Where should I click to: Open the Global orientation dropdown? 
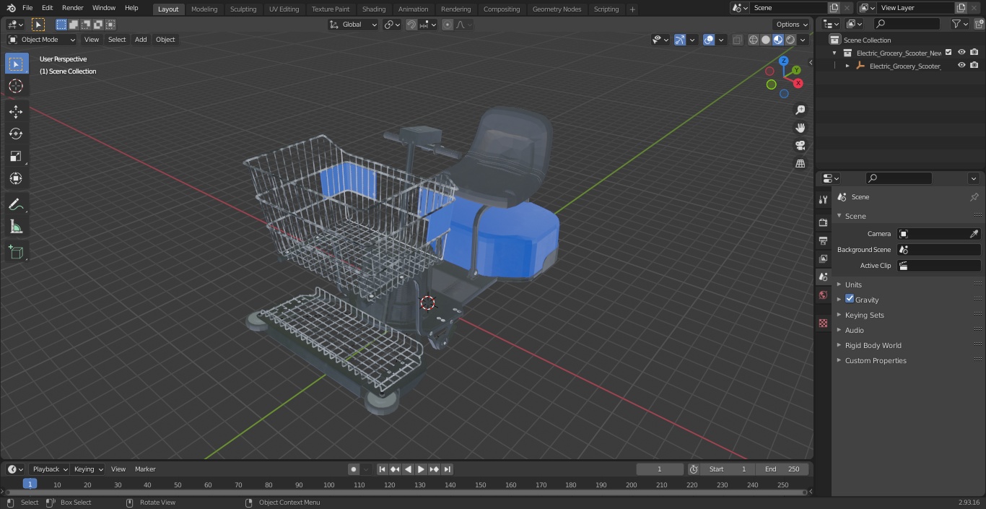pyautogui.click(x=354, y=25)
